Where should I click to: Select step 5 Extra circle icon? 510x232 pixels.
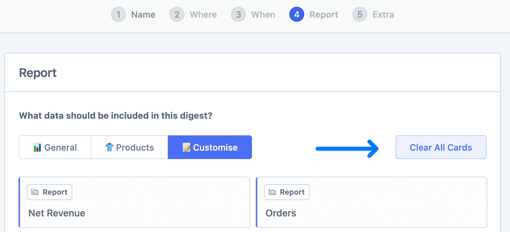tap(360, 14)
